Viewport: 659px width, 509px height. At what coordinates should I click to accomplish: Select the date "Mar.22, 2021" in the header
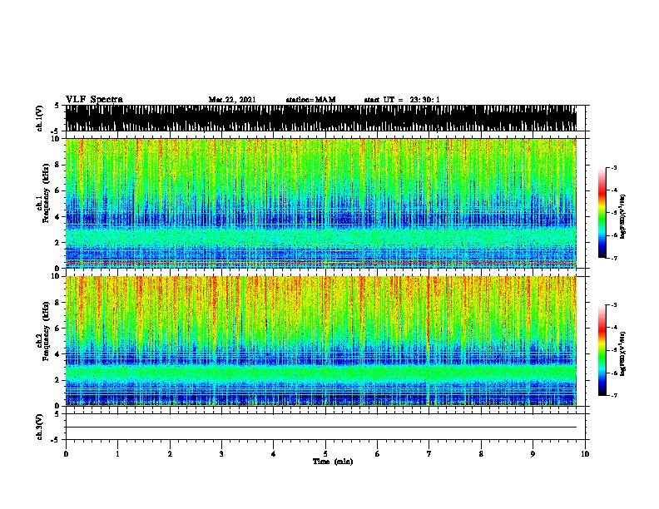coord(232,100)
